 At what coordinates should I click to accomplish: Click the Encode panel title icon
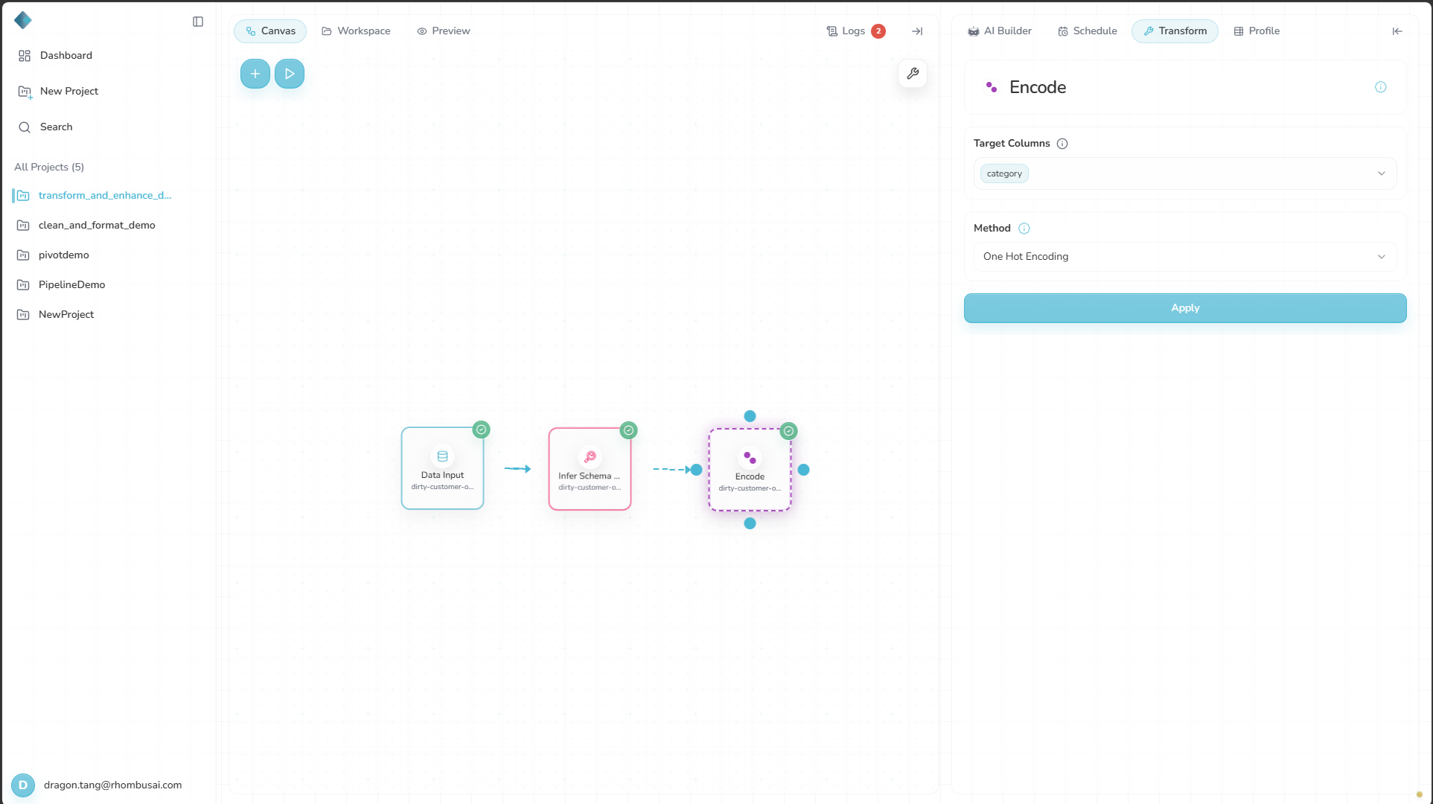(992, 87)
